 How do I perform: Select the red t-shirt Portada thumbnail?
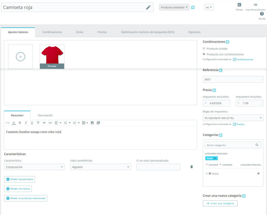pyautogui.click(x=52, y=57)
